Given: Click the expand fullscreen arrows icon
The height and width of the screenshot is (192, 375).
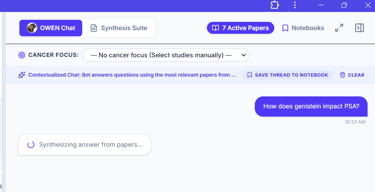Looking at the screenshot, I should (339, 28).
